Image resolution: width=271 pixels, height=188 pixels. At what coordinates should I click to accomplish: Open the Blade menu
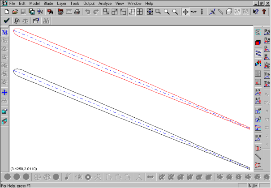[48, 4]
